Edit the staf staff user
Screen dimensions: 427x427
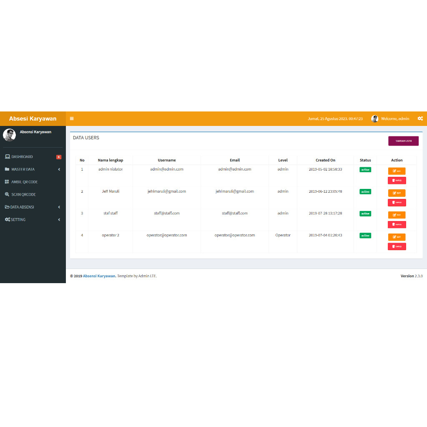pos(397,215)
